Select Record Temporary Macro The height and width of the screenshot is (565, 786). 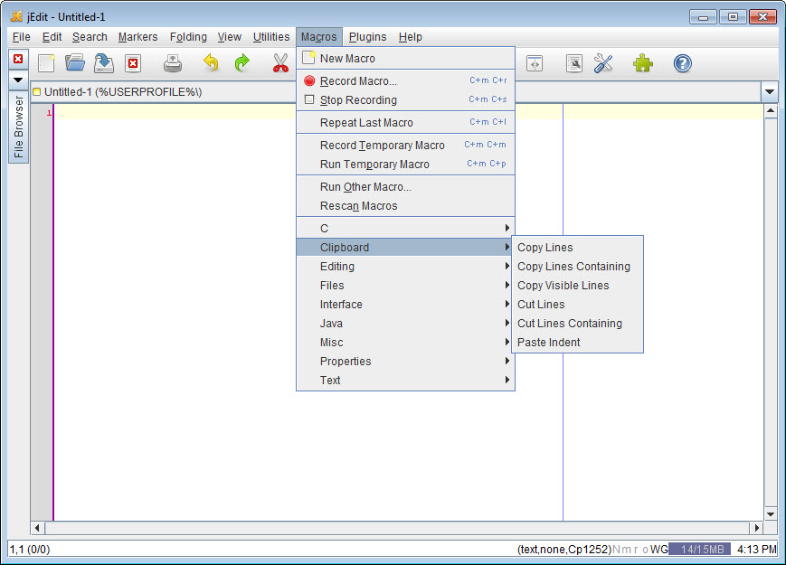click(405, 146)
